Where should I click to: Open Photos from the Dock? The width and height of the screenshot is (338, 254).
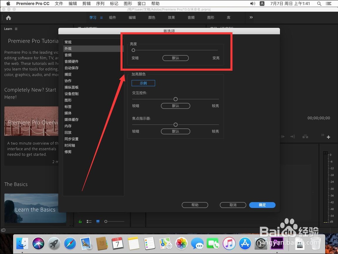tap(181, 244)
